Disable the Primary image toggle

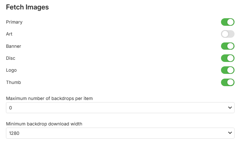[228, 22]
